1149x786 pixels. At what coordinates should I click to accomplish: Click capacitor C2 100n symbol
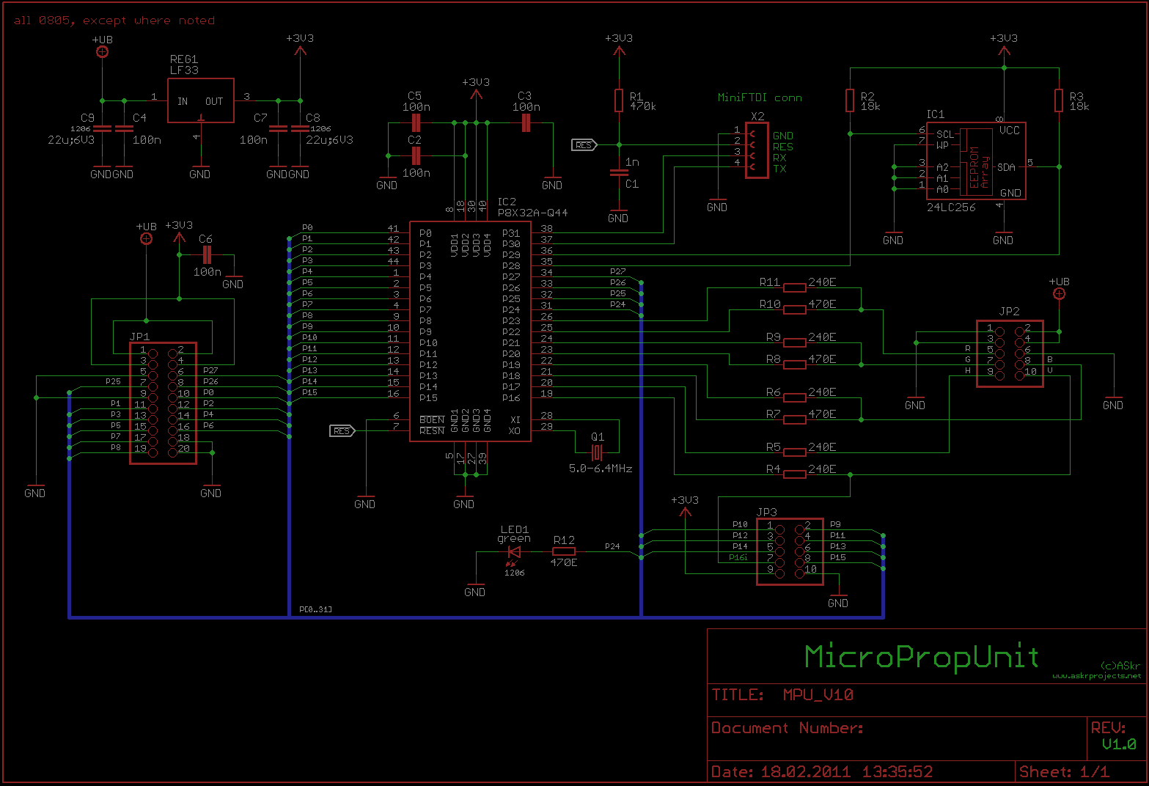coord(416,155)
